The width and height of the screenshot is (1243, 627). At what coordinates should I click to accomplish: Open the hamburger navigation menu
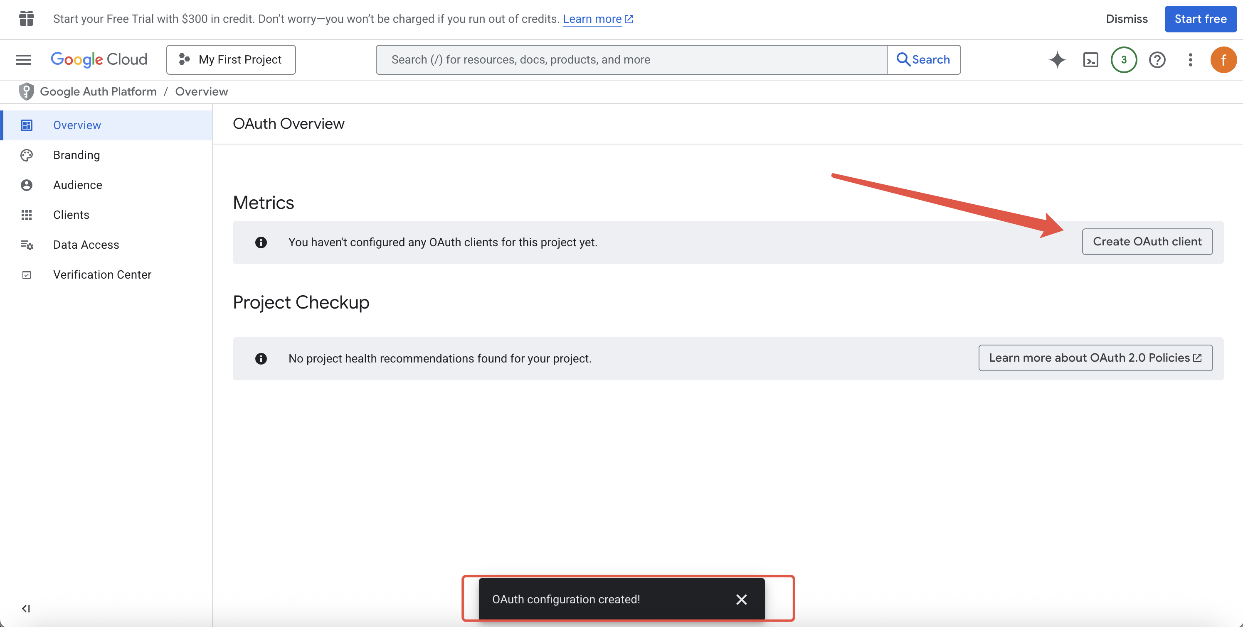pyautogui.click(x=23, y=59)
